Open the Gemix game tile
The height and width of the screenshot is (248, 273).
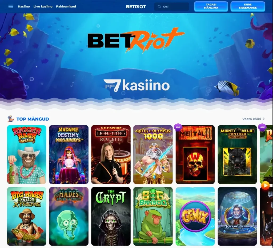195,216
